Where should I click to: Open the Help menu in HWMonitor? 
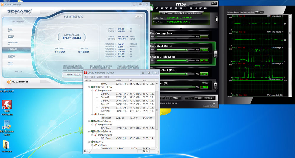tap(106, 77)
